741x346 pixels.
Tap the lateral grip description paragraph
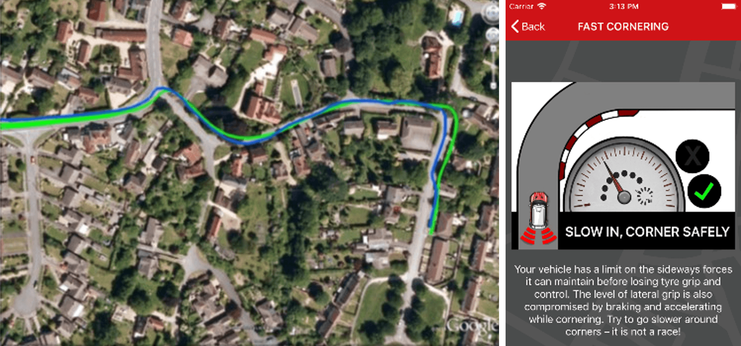point(623,300)
